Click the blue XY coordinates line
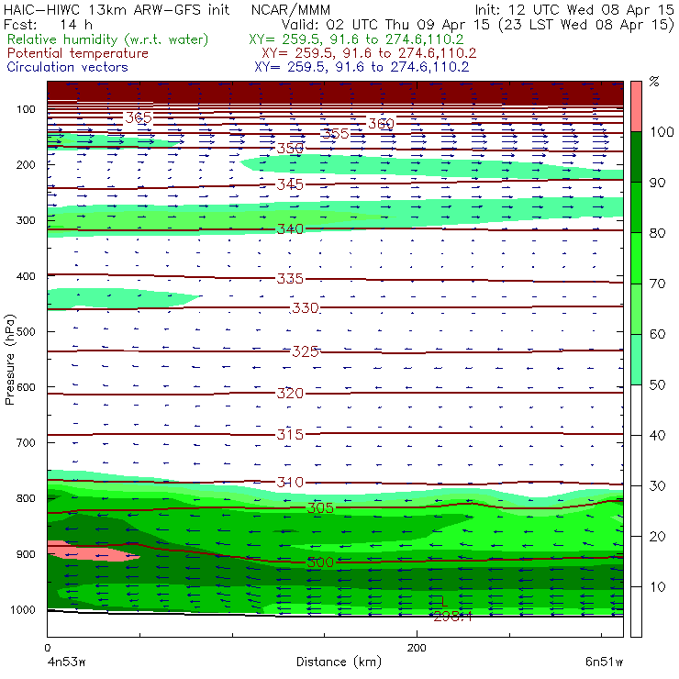Image resolution: width=679 pixels, height=679 pixels. [362, 67]
